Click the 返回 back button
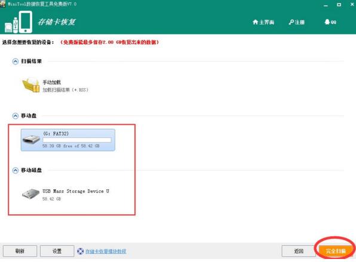The image size is (356, 262). [x=299, y=251]
